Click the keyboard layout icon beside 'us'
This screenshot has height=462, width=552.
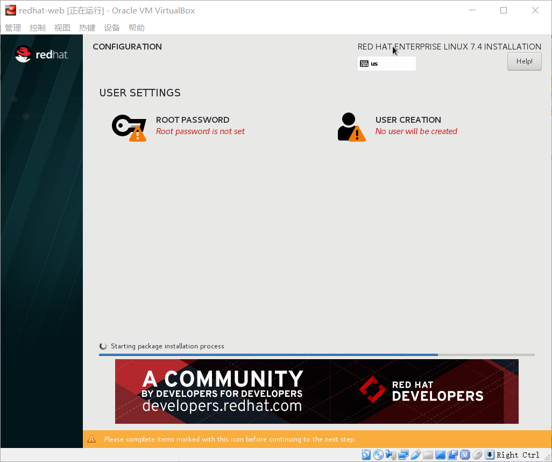[364, 64]
